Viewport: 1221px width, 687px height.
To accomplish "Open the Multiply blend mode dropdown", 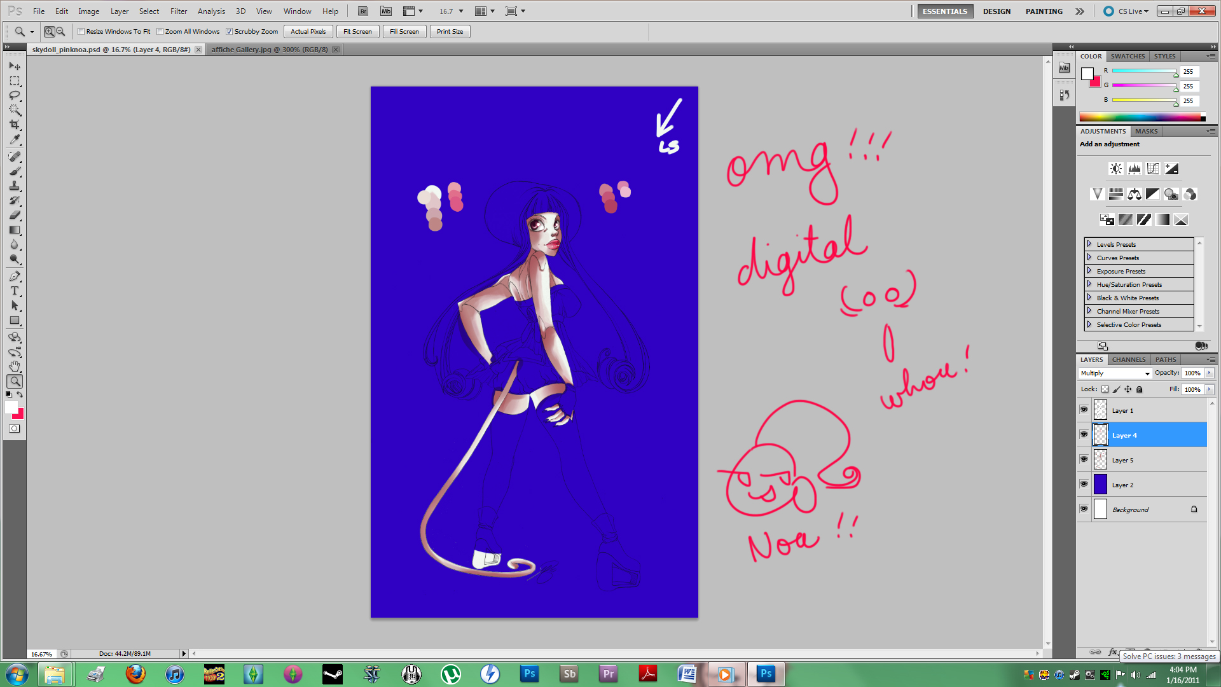I will [x=1115, y=373].
